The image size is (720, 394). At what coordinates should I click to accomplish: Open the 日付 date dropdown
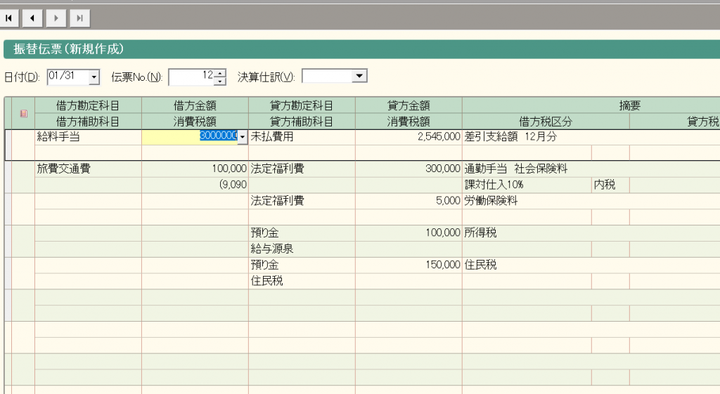point(94,76)
